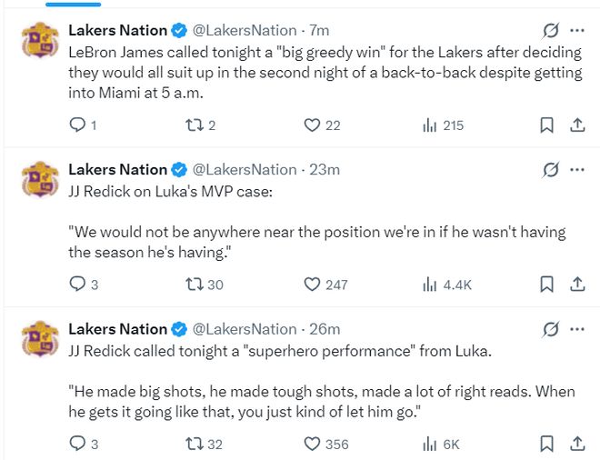Open the @LakersNation handle on the 23m tweet
The width and height of the screenshot is (600, 460).
tap(245, 170)
